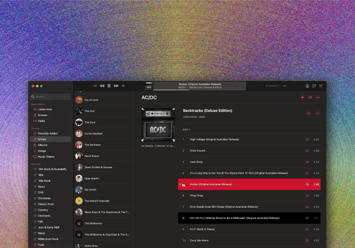Open options for Ain't No Fun track
355x248 pixels.
tap(316, 218)
